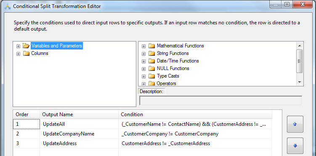Click the NULL Functions folder icon
The height and width of the screenshot is (156, 316).
tap(151, 68)
